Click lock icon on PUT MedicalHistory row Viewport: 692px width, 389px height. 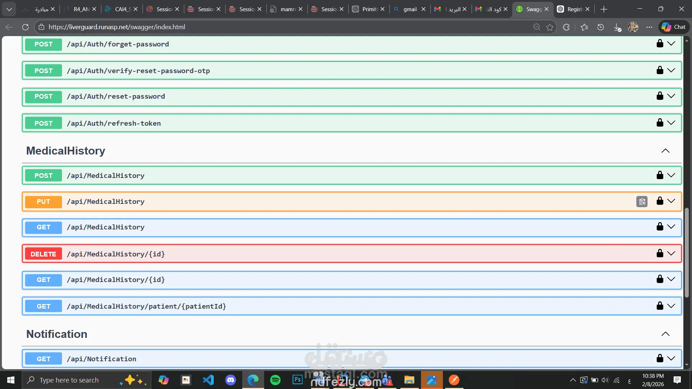tap(660, 201)
